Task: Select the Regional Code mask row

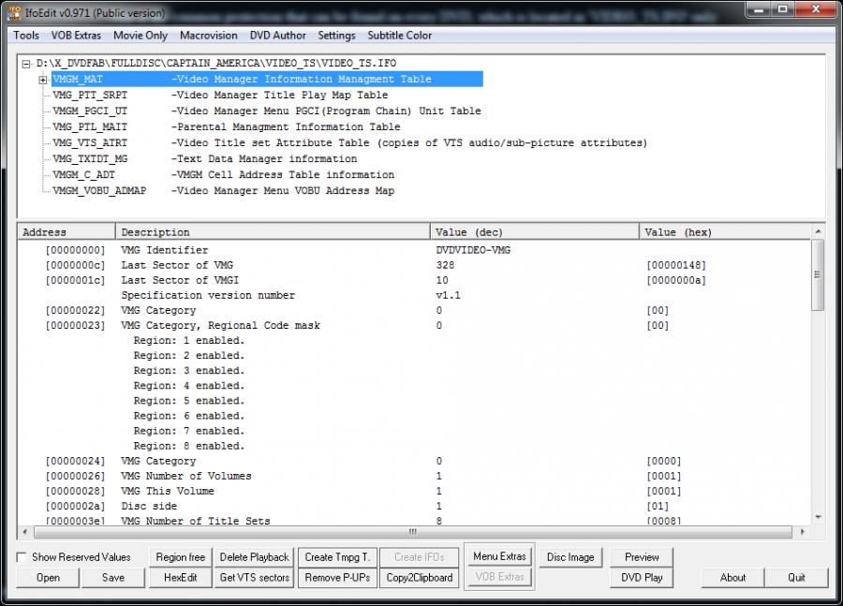Action: pos(414,325)
